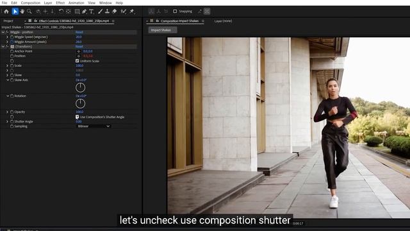
Task: Click the Rotation angle dial
Action: click(x=80, y=104)
